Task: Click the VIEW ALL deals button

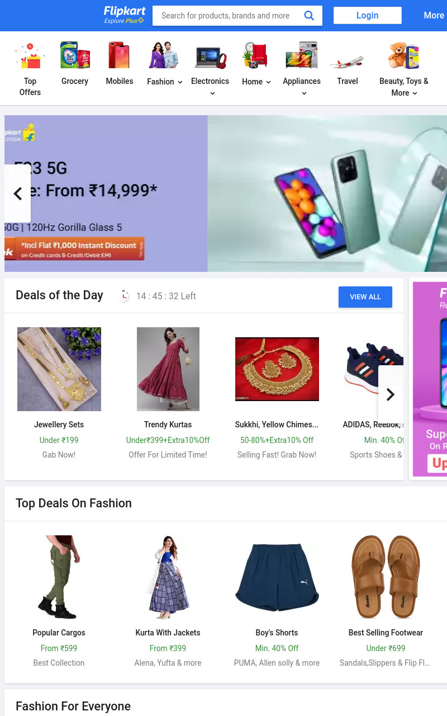Action: 365,297
